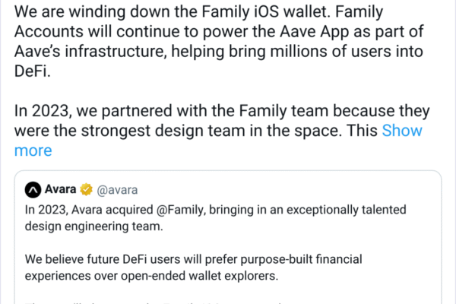456x304 pixels.
Task: Click the Avara logo avatar
Action: pyautogui.click(x=33, y=188)
